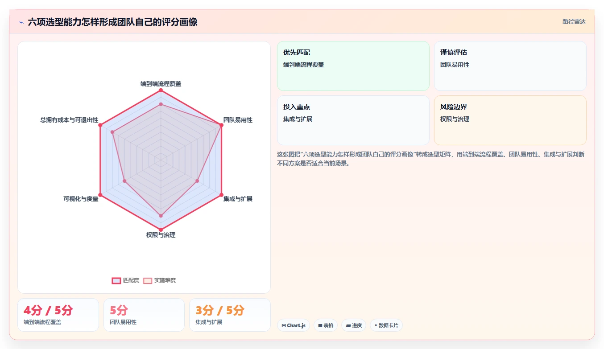Click the description paragraph starting 这张图把
This screenshot has width=604, height=349.
(x=431, y=159)
